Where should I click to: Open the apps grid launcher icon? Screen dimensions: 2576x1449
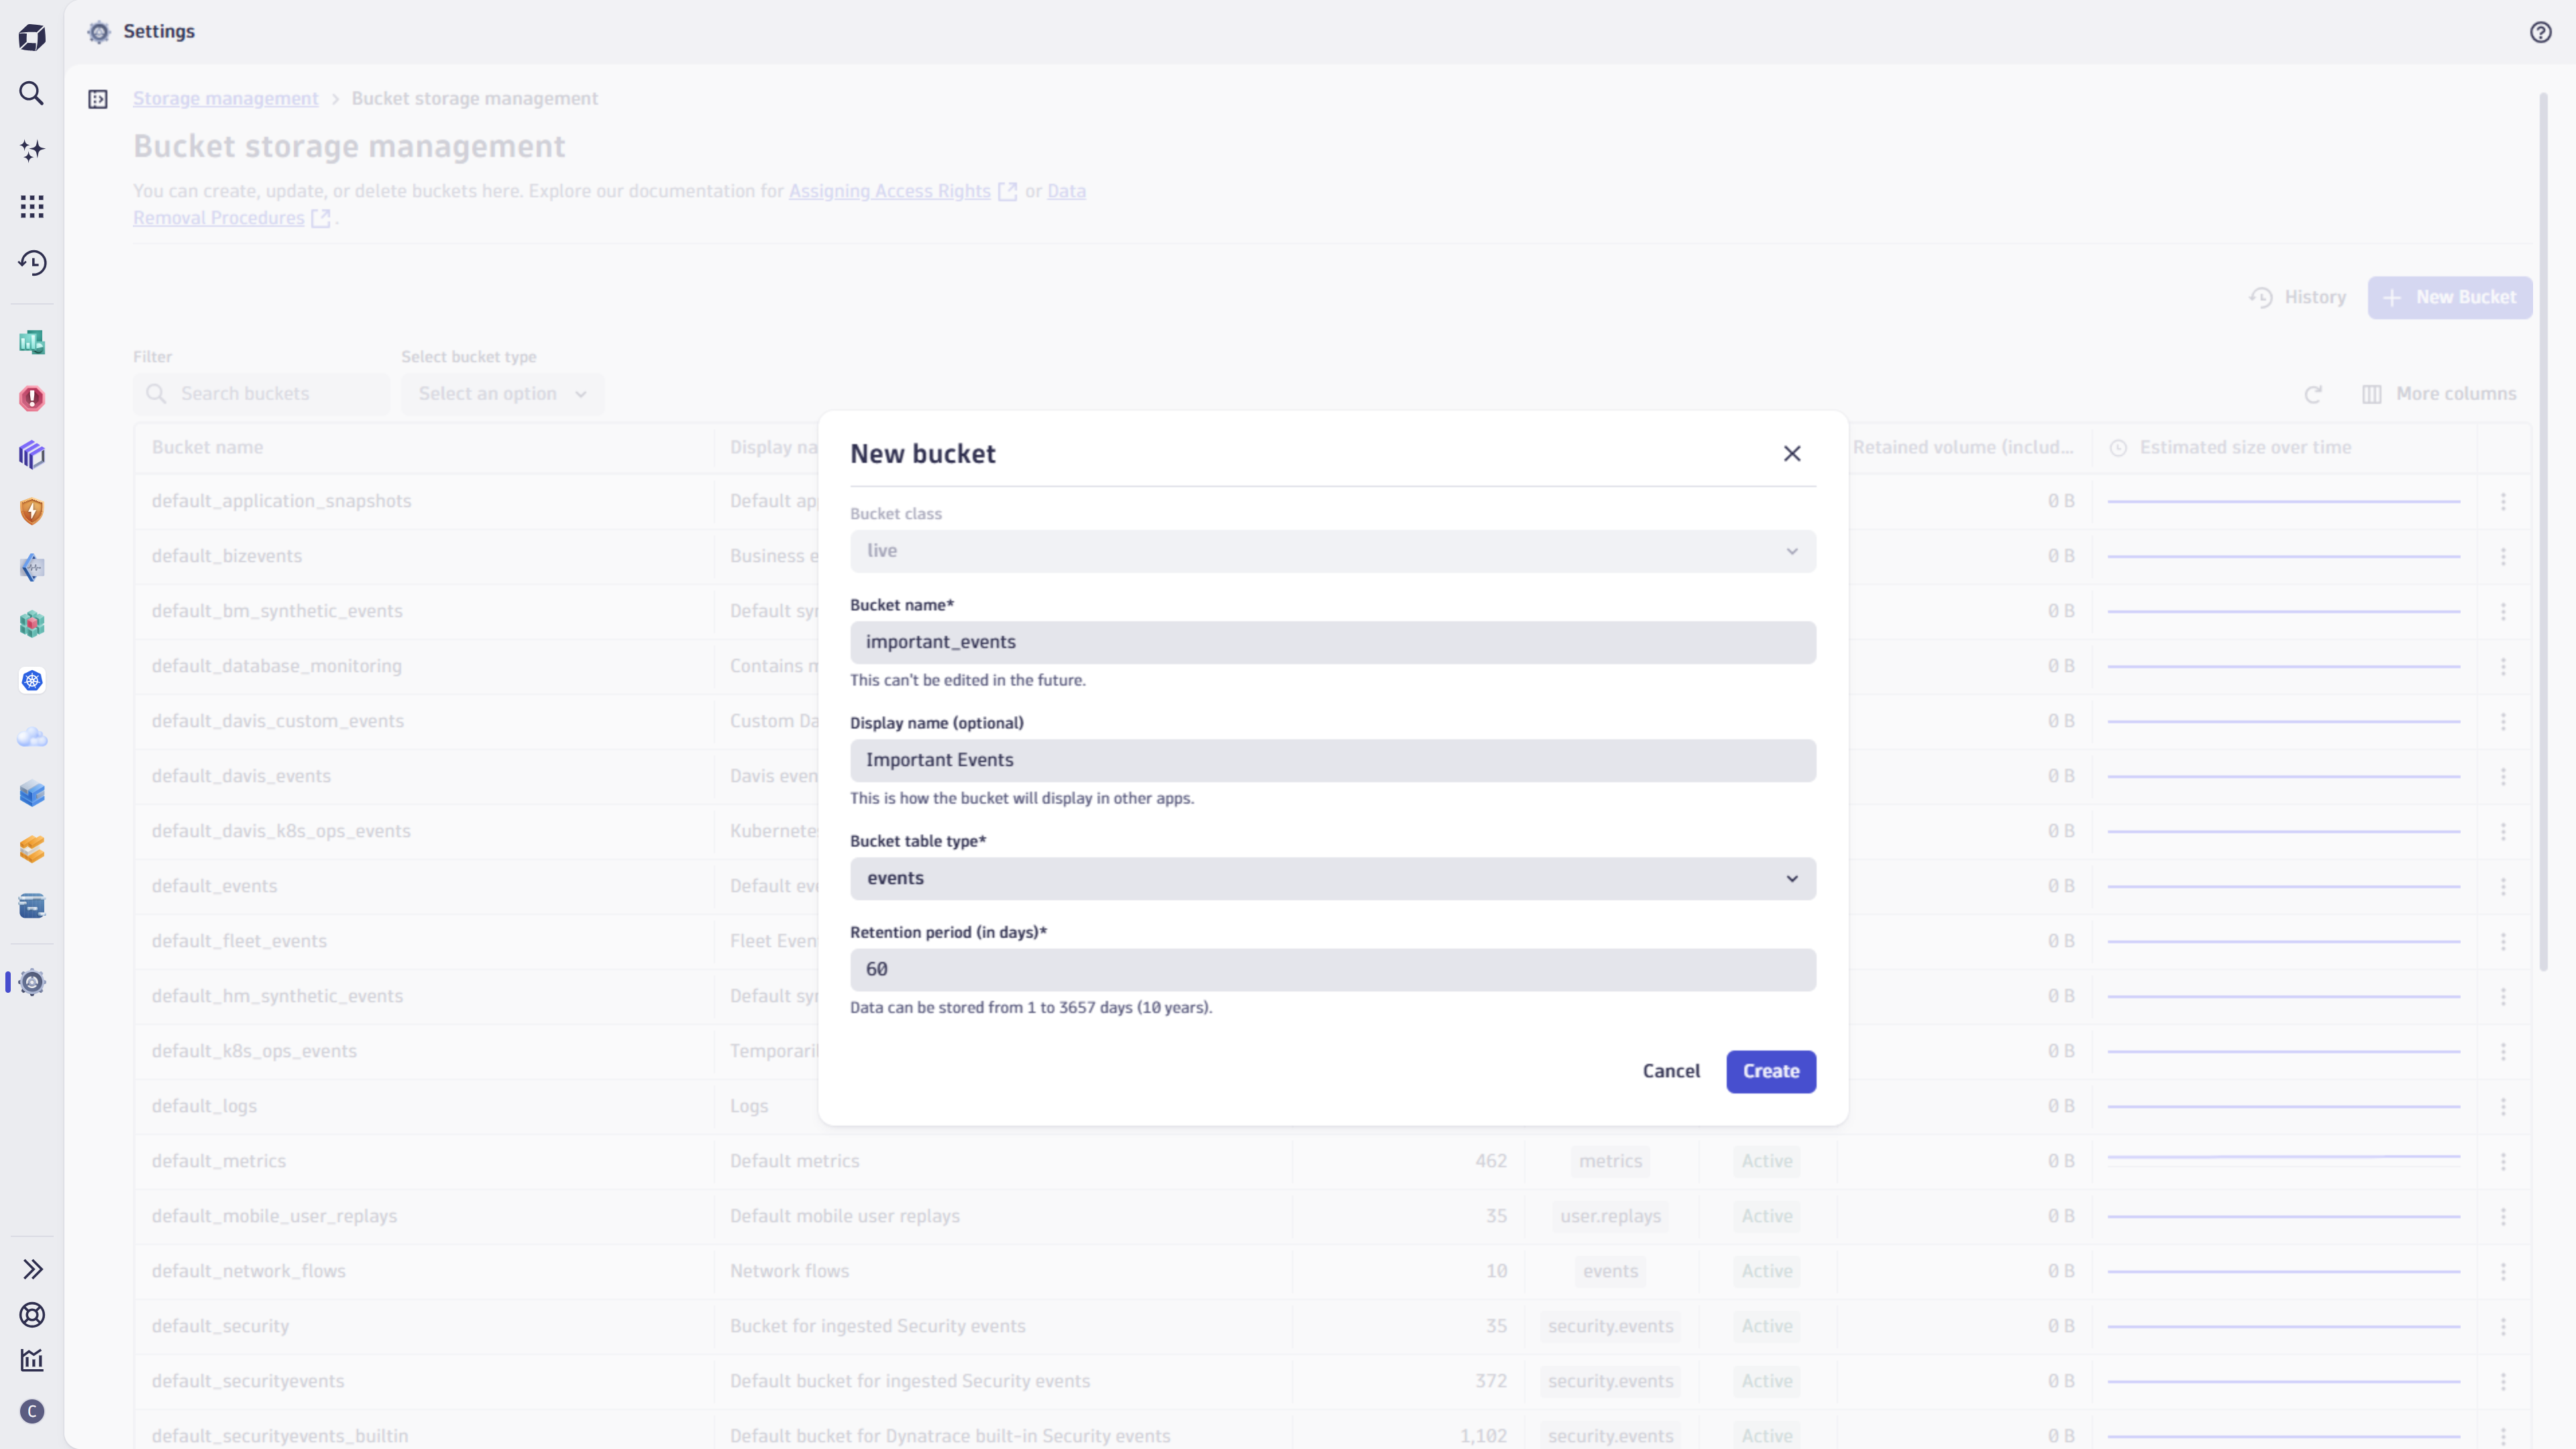click(x=32, y=207)
